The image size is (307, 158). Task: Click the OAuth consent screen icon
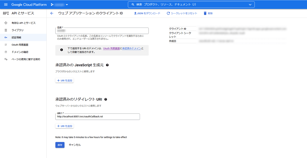(6, 45)
